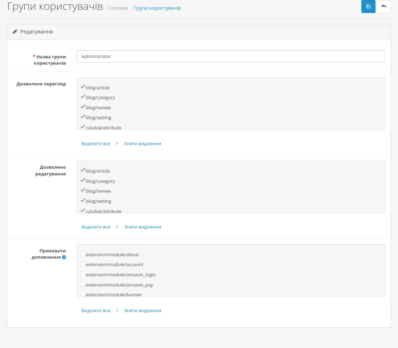Save the user group with the floppy icon
The height and width of the screenshot is (348, 398).
tap(368, 7)
